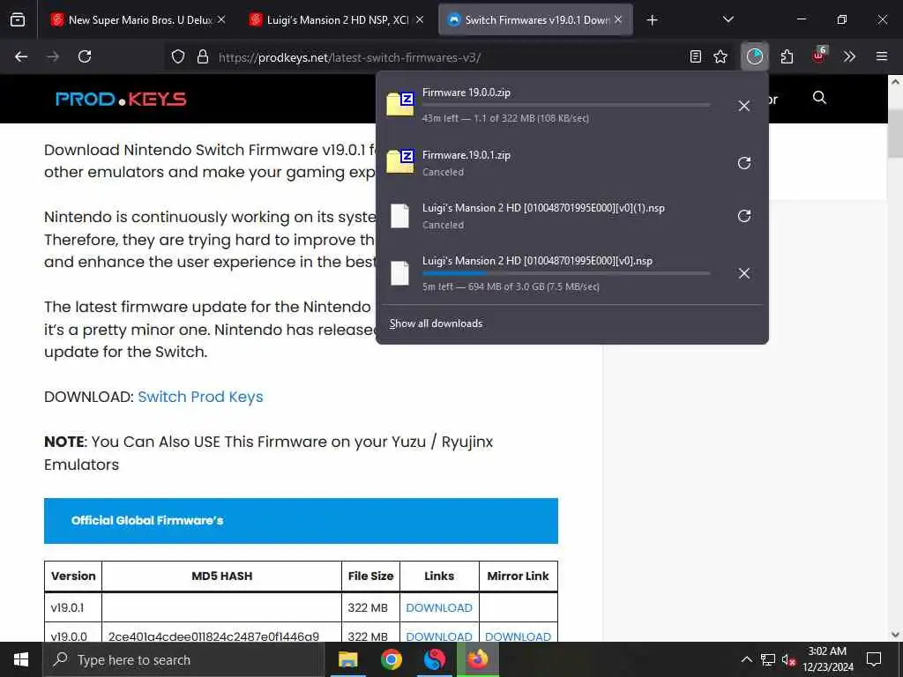Click scrollbar down arrow
This screenshot has height=677, width=903.
pos(894,635)
